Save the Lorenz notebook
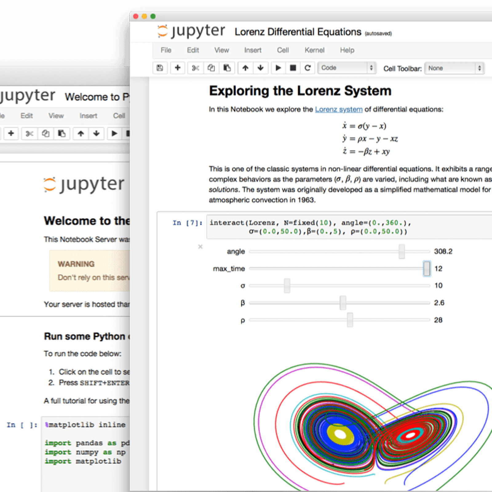 coord(160,68)
